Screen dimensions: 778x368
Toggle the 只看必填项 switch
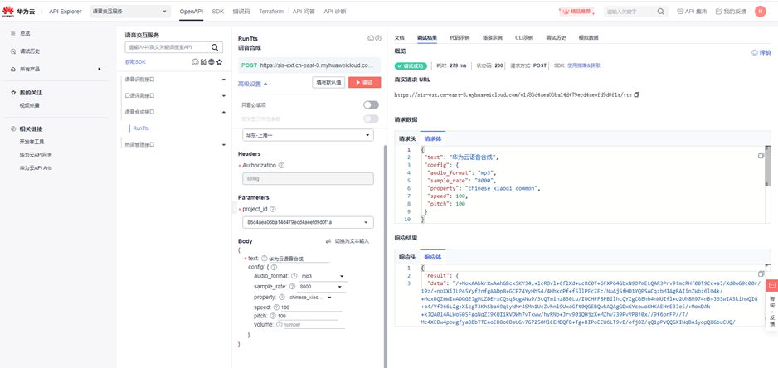371,105
